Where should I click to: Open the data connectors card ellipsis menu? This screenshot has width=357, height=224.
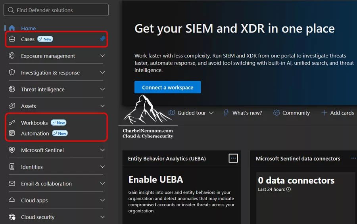pyautogui.click(x=354, y=158)
